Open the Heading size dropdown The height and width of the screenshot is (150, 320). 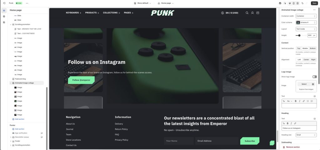coord(306,135)
